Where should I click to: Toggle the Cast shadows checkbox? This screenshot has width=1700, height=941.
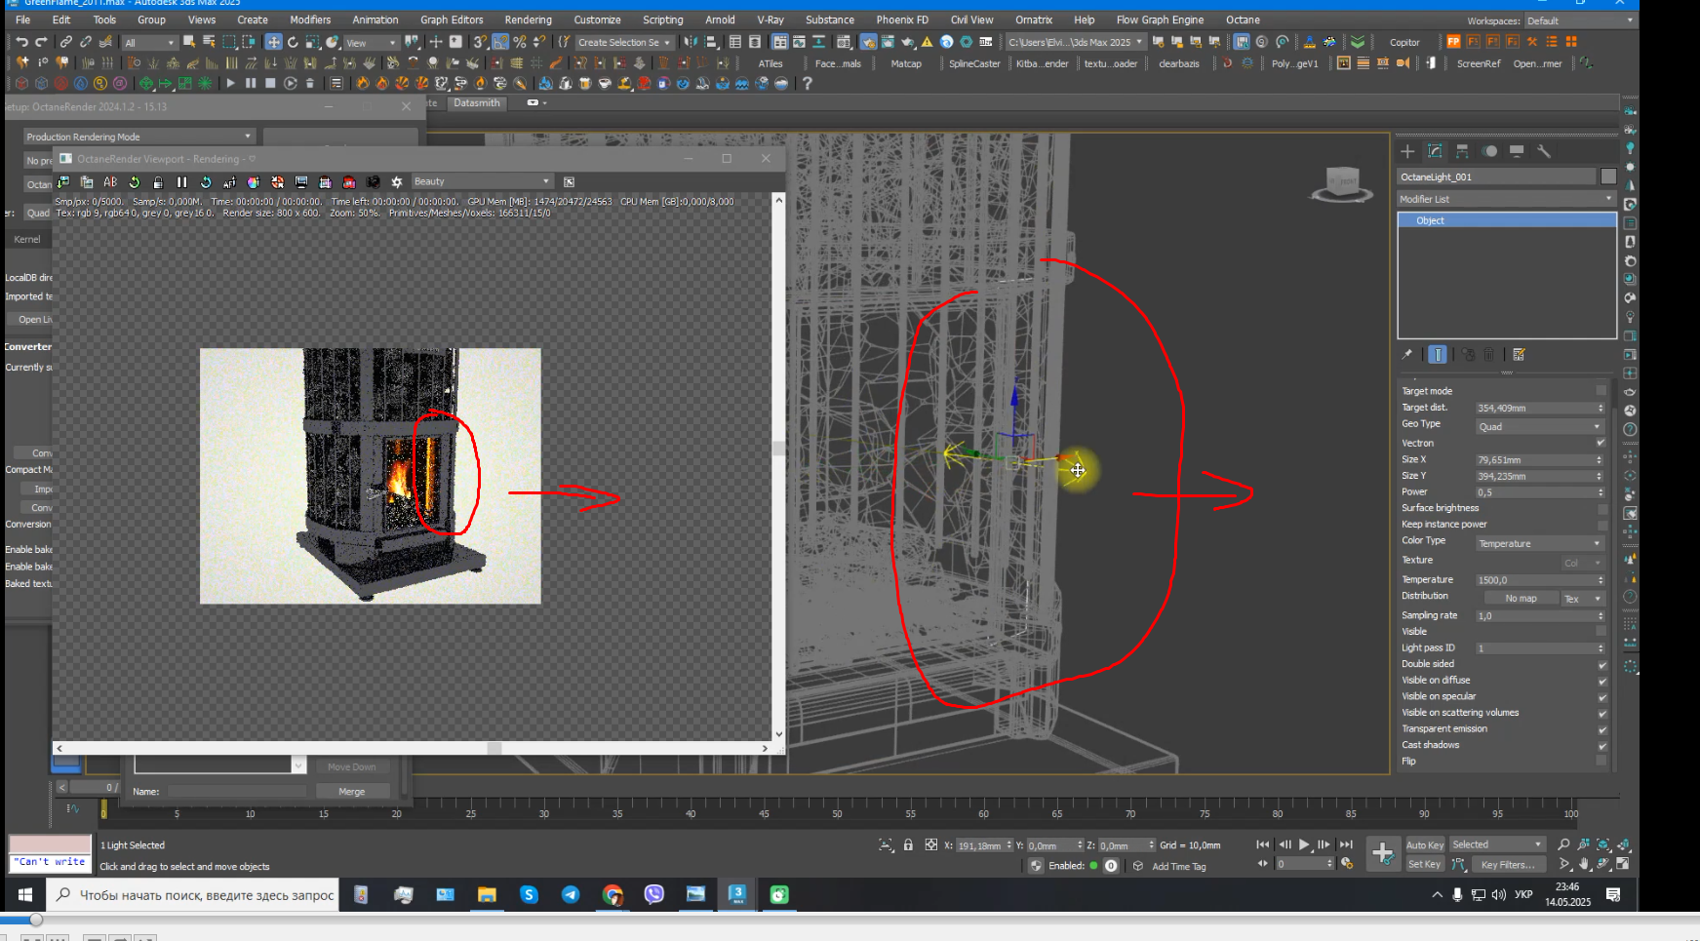(x=1601, y=746)
